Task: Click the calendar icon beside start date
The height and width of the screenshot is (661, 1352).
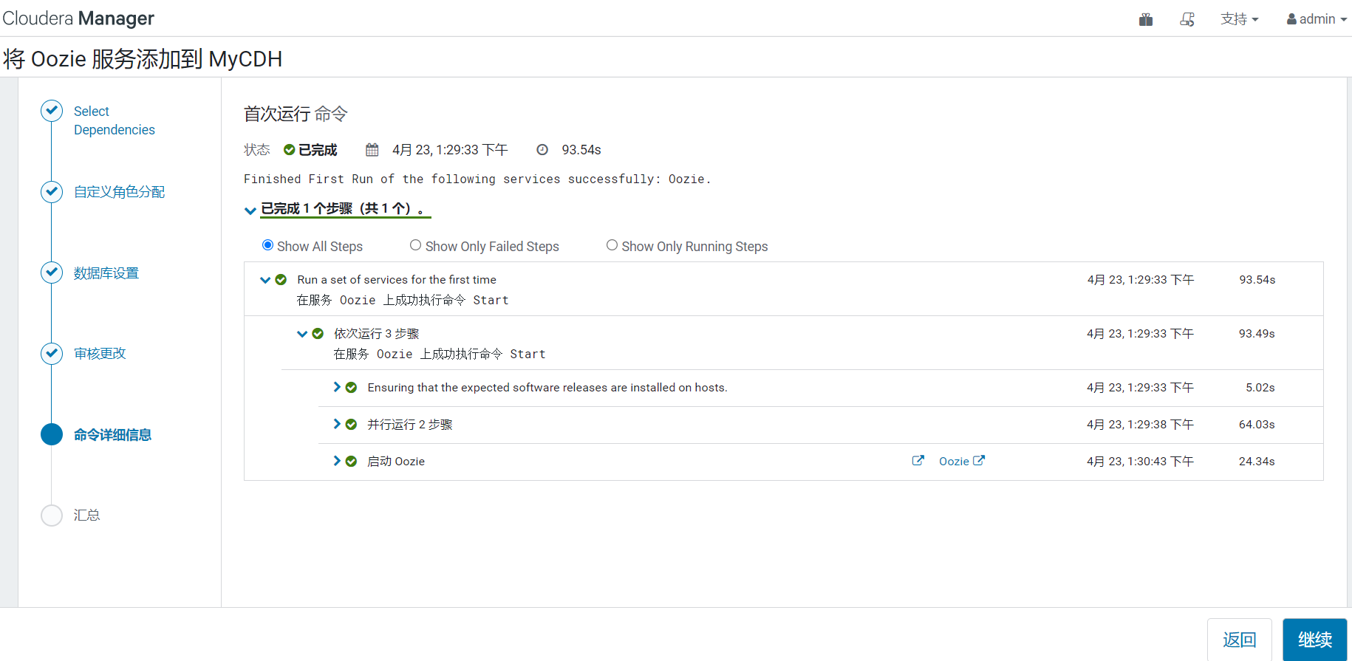Action: click(x=372, y=150)
